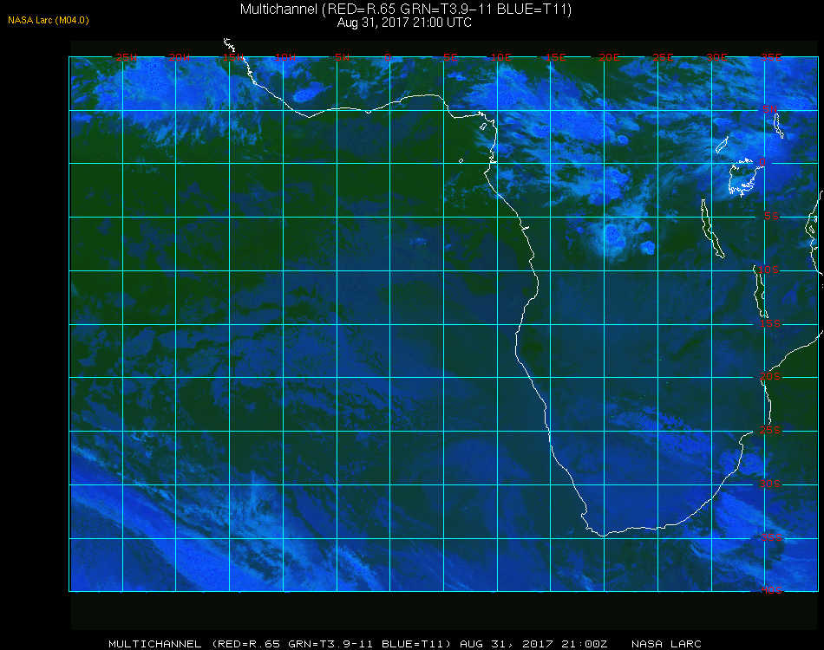Click the 0 equator latitude label
Screen dimensions: 824x650
click(762, 162)
